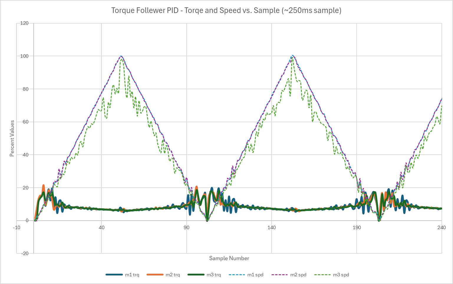Image resolution: width=453 pixels, height=284 pixels.
Task: Click the first speed peak near sample 50
Action: 121,56
